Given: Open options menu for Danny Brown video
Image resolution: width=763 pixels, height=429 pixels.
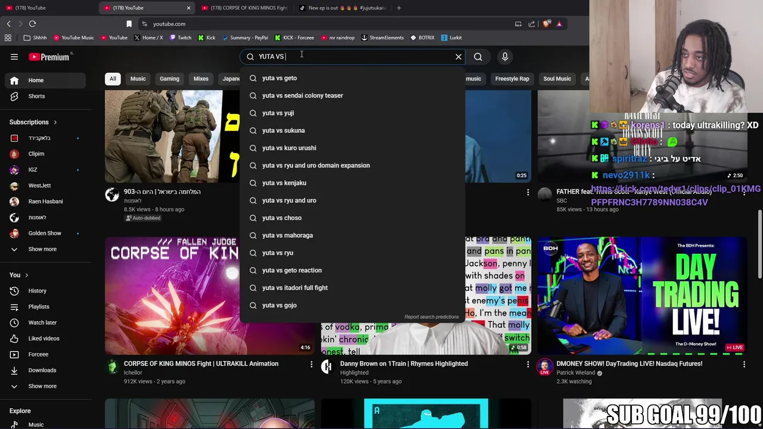Looking at the screenshot, I should tap(528, 364).
